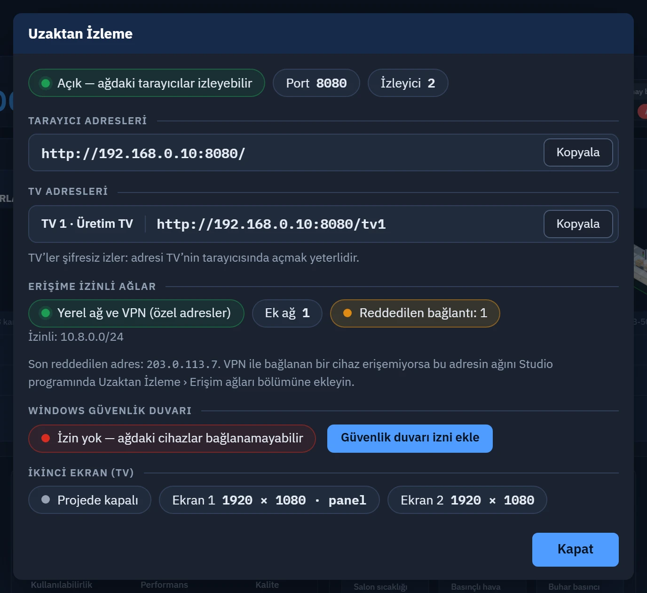647x593 pixels.
Task: Click the 'Ekran 1 1920 × 1080 · panel' pill
Action: click(269, 500)
